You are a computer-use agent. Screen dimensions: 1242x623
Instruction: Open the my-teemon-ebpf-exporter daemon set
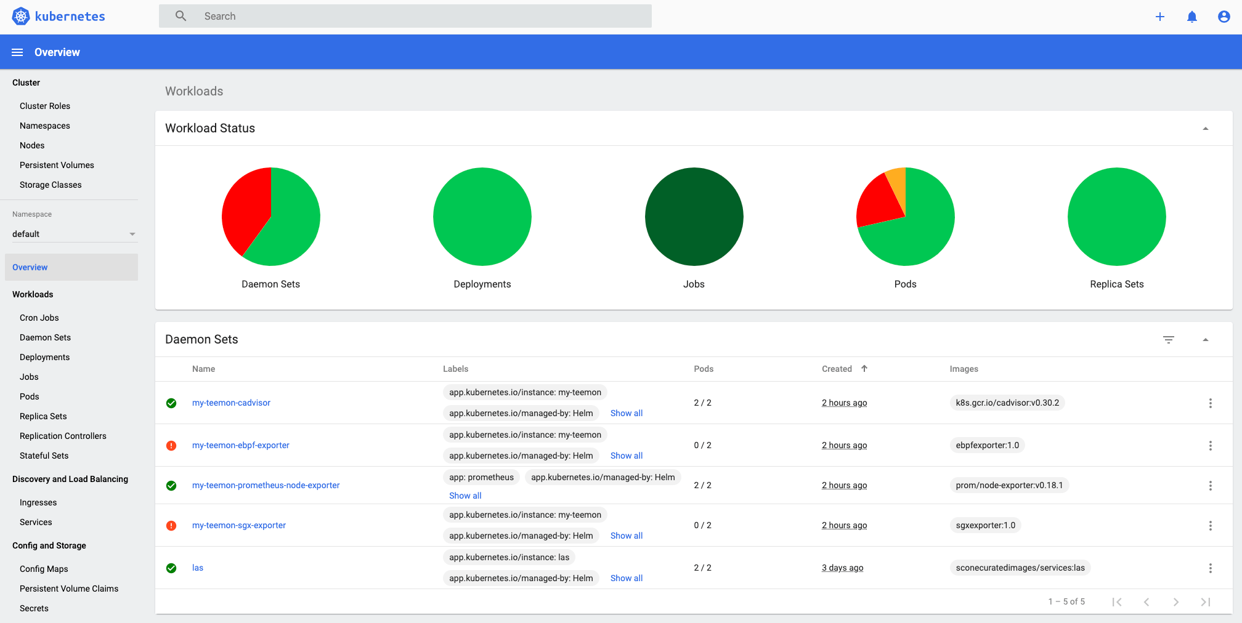(241, 444)
